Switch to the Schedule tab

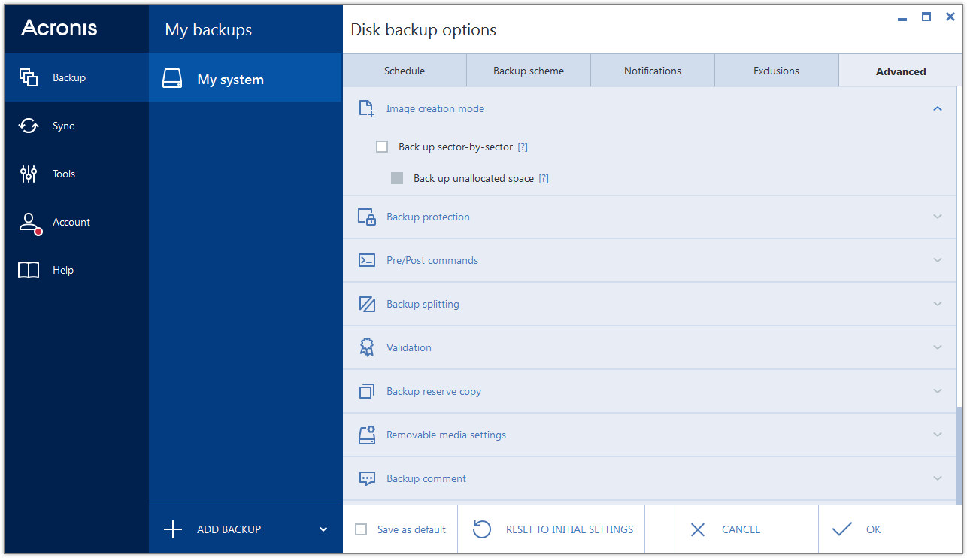point(405,71)
